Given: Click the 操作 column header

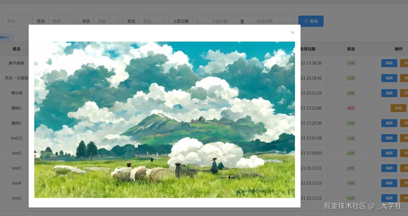Looking at the screenshot, I should pos(399,49).
